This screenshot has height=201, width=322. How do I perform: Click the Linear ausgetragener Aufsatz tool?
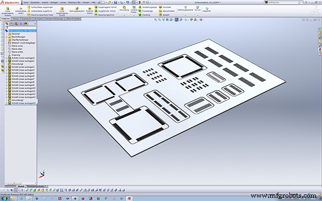pyautogui.click(x=8, y=12)
